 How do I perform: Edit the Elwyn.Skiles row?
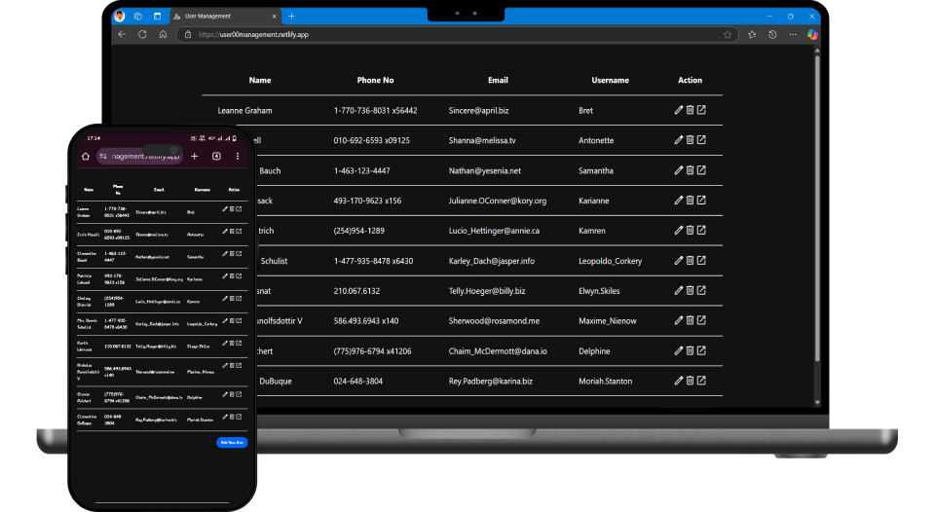click(679, 290)
